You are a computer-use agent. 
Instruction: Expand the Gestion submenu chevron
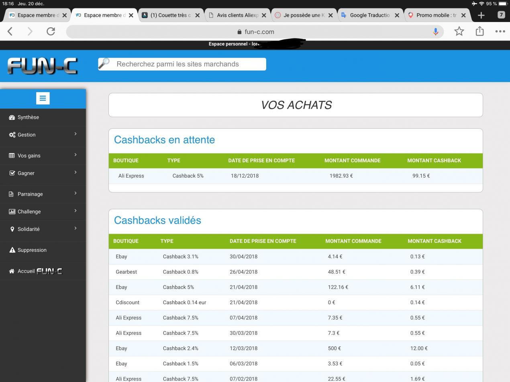click(x=75, y=134)
